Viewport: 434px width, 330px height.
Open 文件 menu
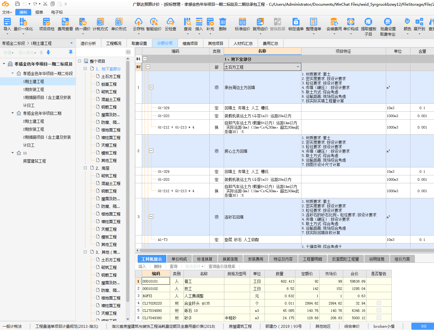(7, 12)
